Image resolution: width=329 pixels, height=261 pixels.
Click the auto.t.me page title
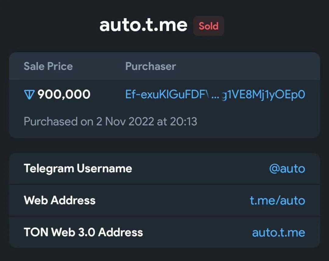(x=143, y=25)
